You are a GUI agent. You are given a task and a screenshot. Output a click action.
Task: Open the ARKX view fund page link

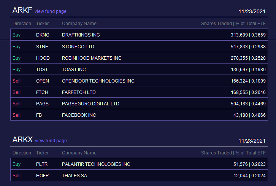click(51, 141)
